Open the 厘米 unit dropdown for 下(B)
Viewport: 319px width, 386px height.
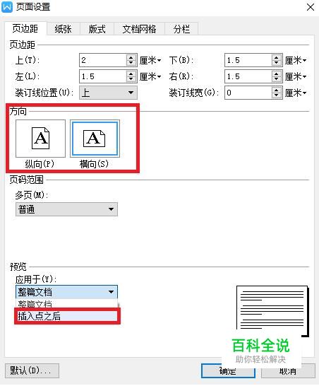[296, 60]
